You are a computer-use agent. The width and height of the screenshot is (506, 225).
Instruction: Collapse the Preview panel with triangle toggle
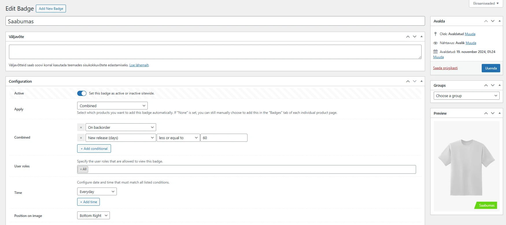pyautogui.click(x=499, y=113)
